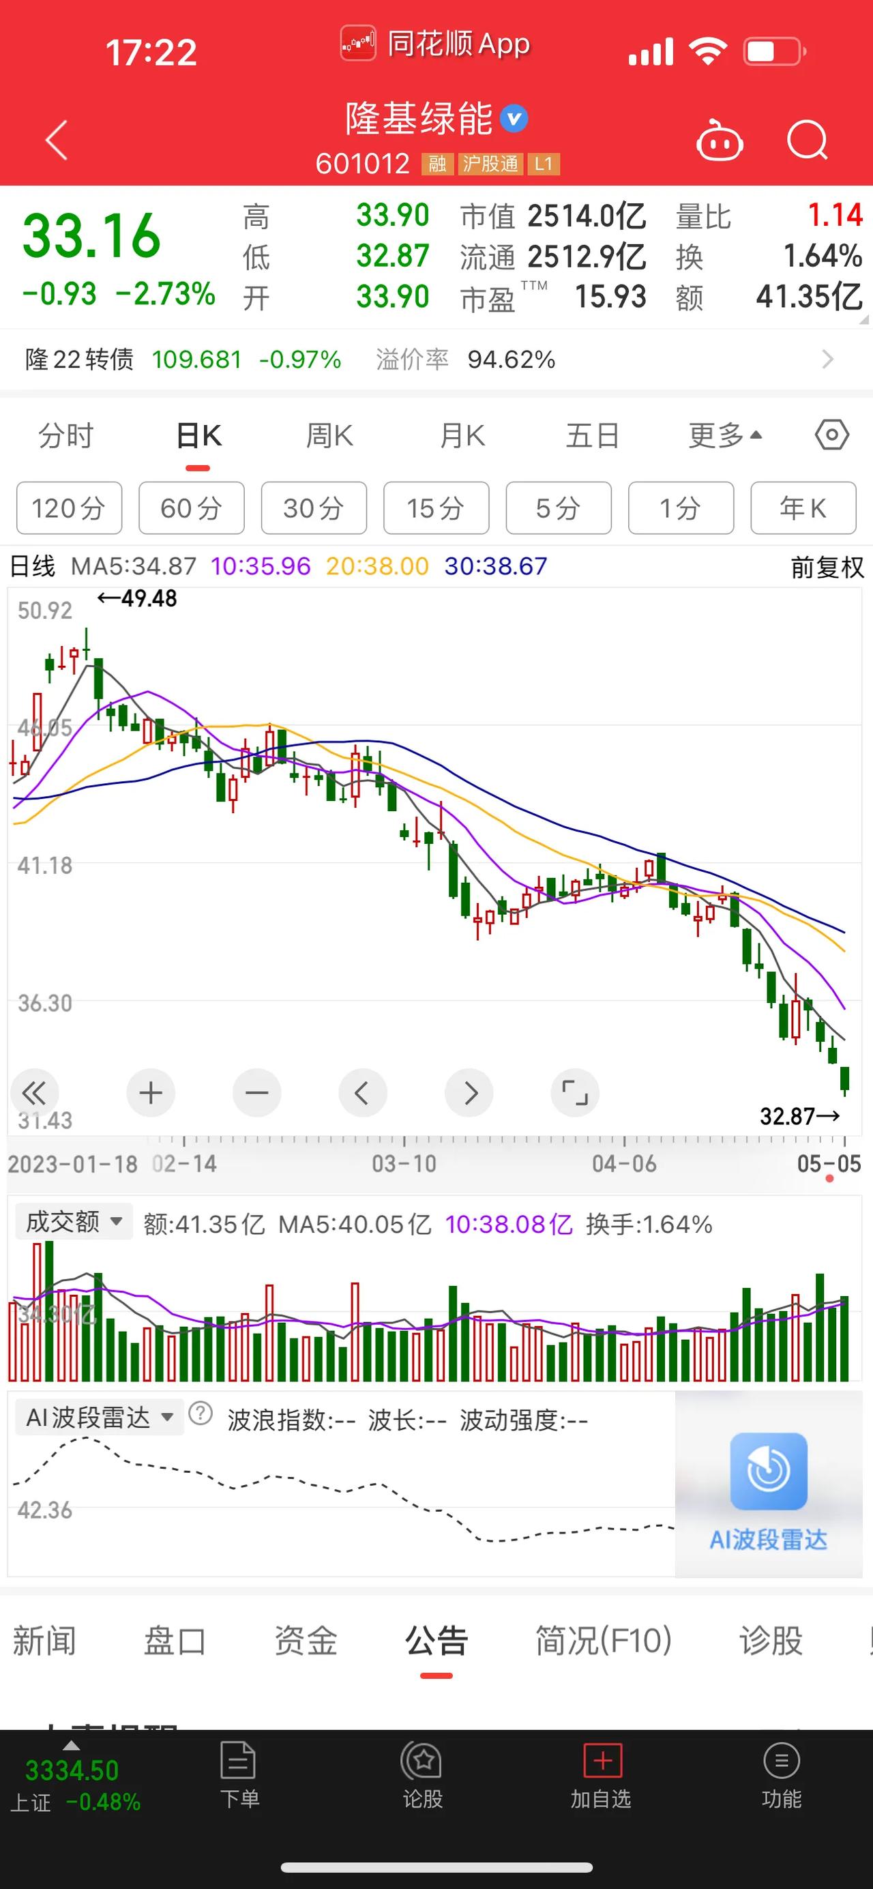Screen dimensions: 873x1889
Task: Tap 109.681 bond price
Action: click(x=196, y=360)
